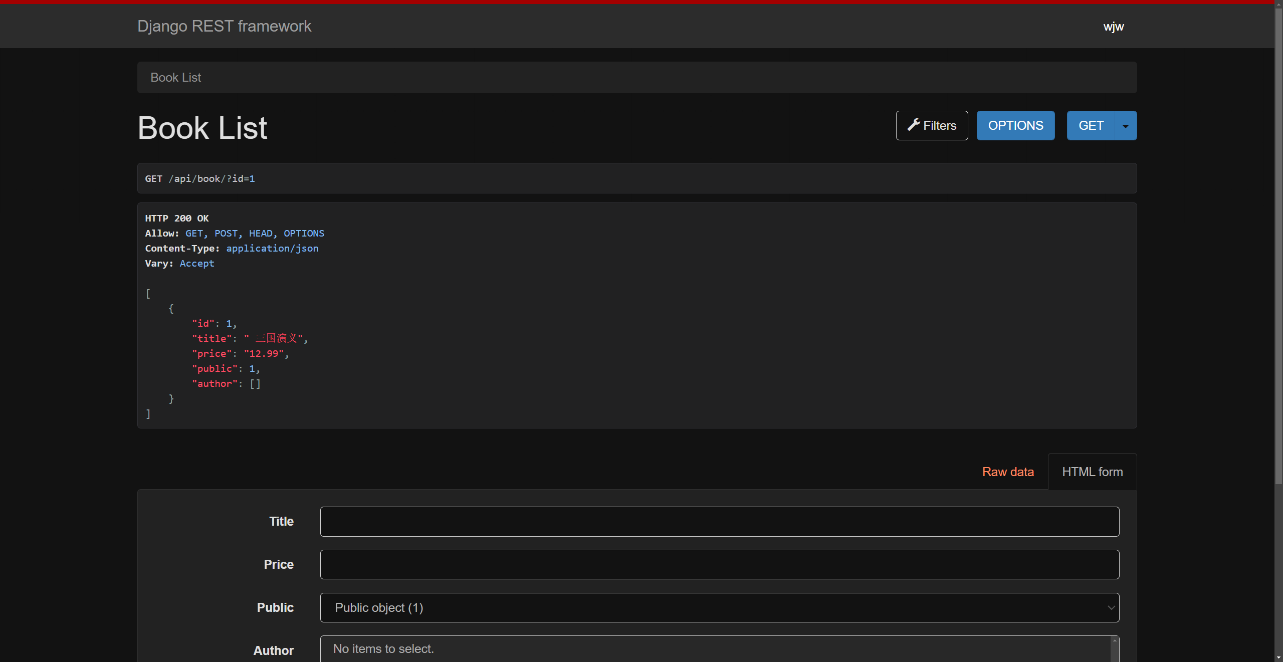Click the Book List page heading
Image resolution: width=1283 pixels, height=662 pixels.
click(x=202, y=128)
